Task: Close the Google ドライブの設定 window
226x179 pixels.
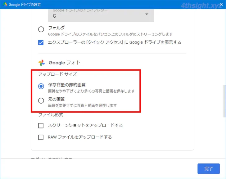Action: 221,4
